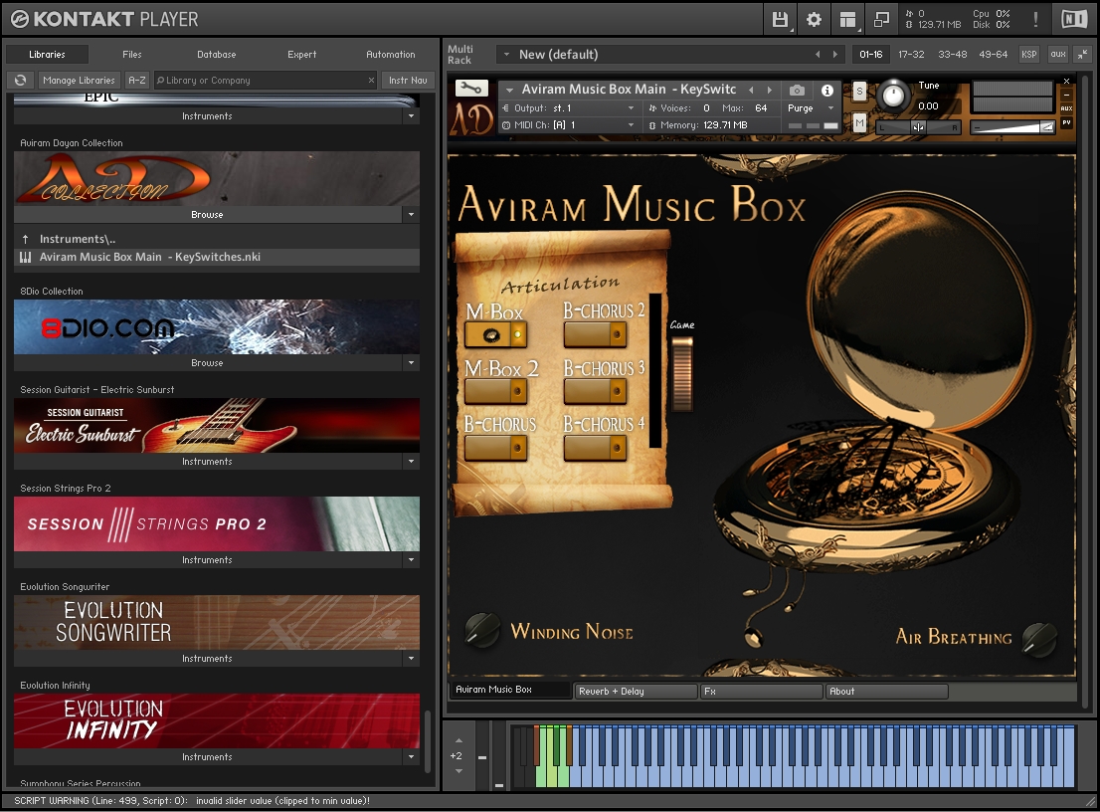The image size is (1100, 812).
Task: Adjust the Air Breathing knob
Action: [1039, 639]
